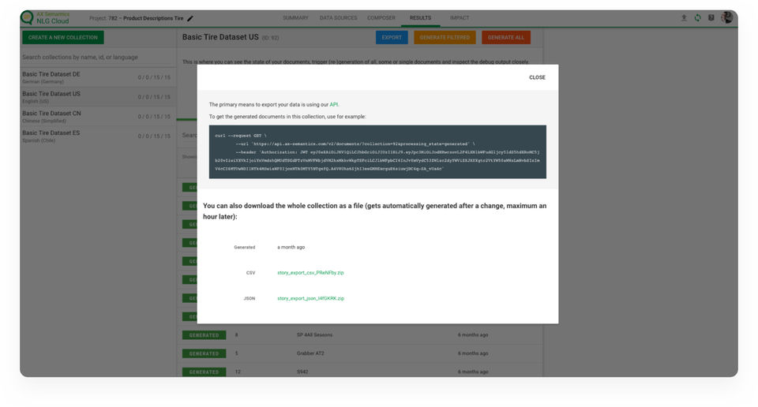
Task: Select Basic Tire Dataset DE collection
Action: [98, 77]
